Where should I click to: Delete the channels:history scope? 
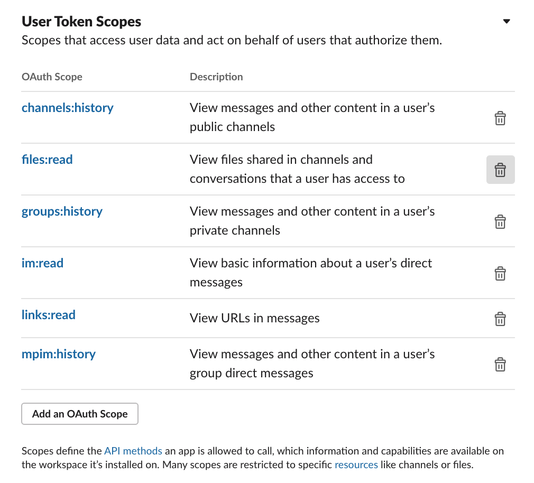[500, 118]
